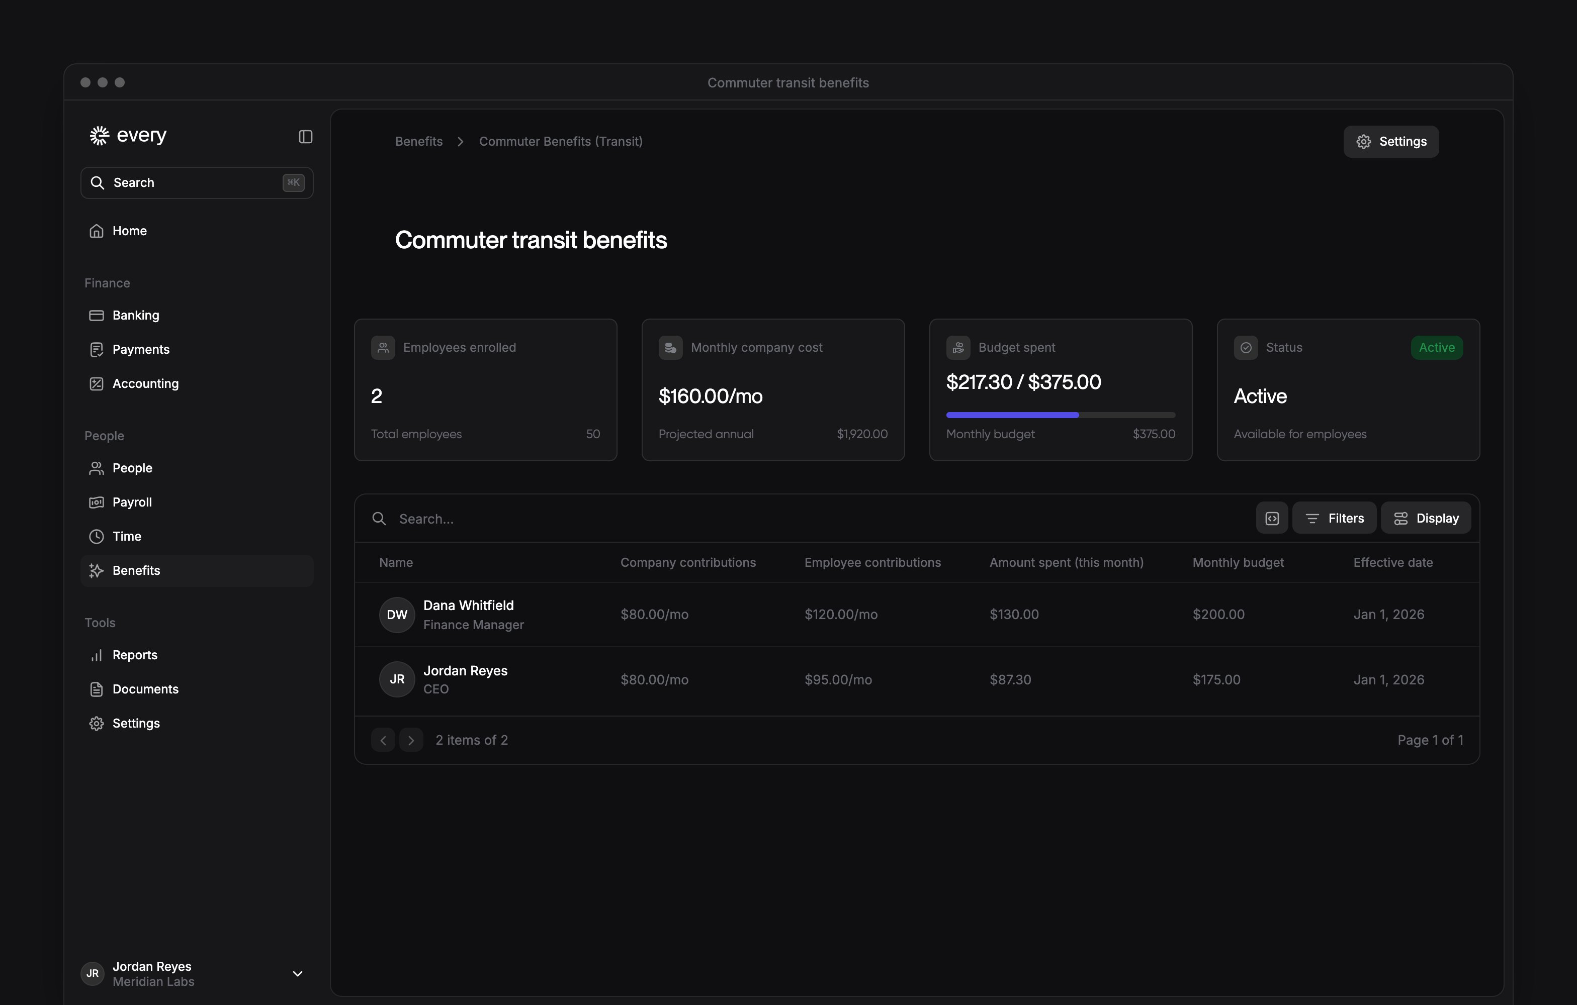Click the $120.00/mo employee contribution cell
The image size is (1577, 1005).
click(x=841, y=615)
